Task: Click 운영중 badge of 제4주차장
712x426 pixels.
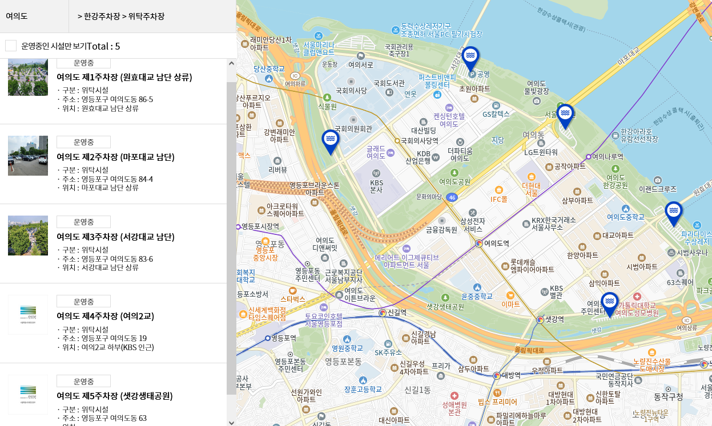Action: pos(83,301)
